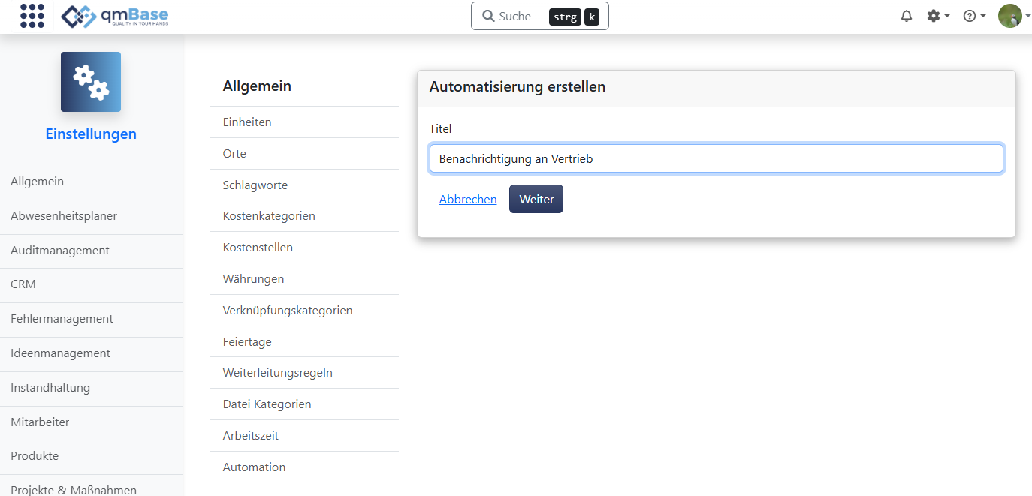This screenshot has width=1032, height=496.
Task: Click the Abbrechen link
Action: pos(467,198)
